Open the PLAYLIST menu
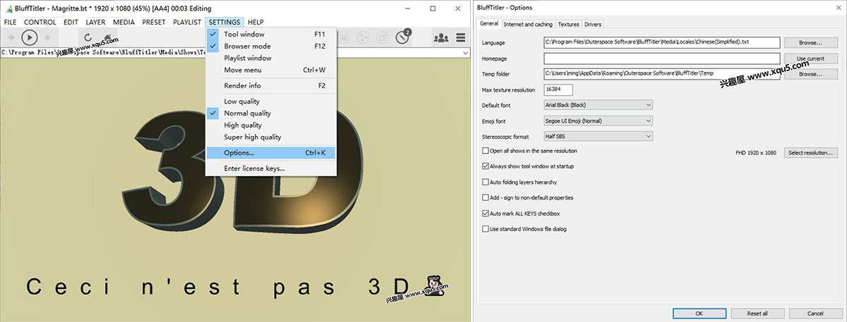This screenshot has height=322, width=847. tap(187, 22)
